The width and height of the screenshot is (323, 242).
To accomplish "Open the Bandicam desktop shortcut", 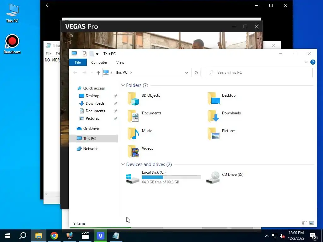I will (12, 44).
